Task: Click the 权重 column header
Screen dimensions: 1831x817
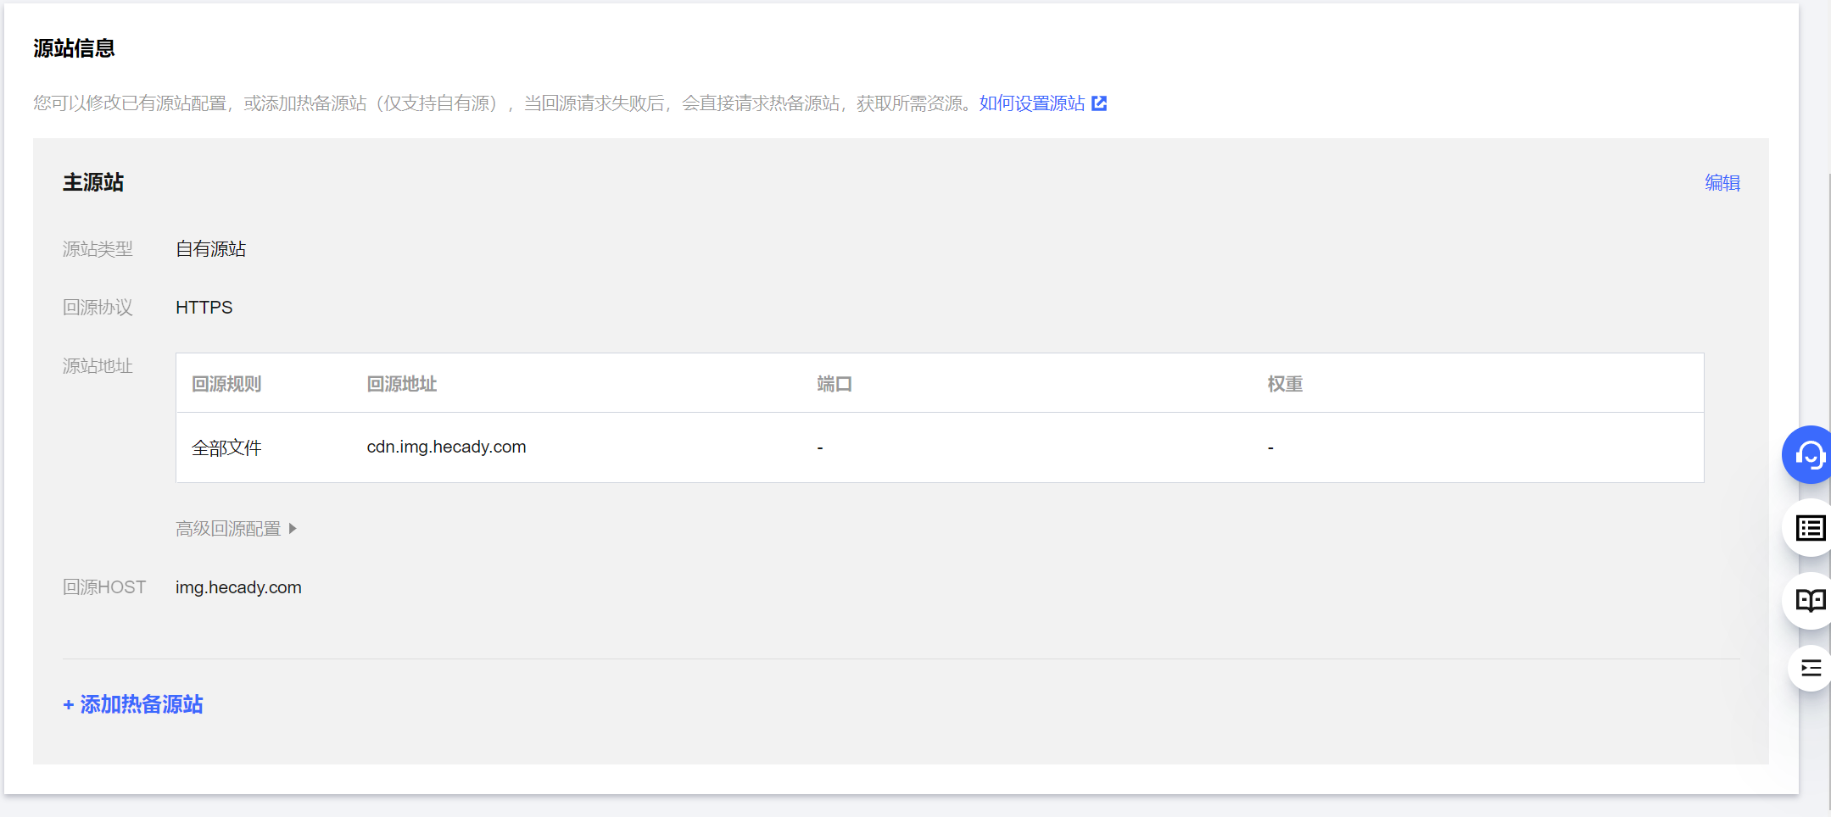Action: (x=1284, y=384)
